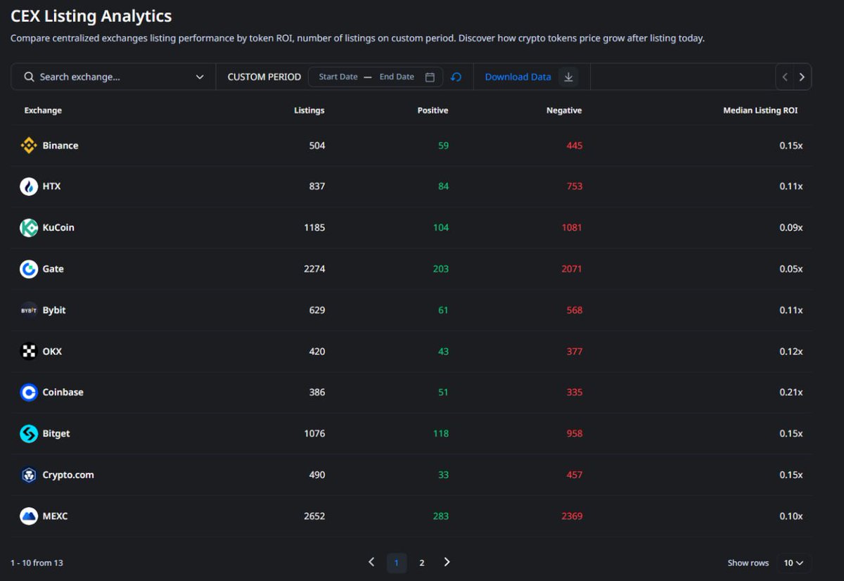Open the MEXC exchange name
Screen dimensions: 844x581
55,516
